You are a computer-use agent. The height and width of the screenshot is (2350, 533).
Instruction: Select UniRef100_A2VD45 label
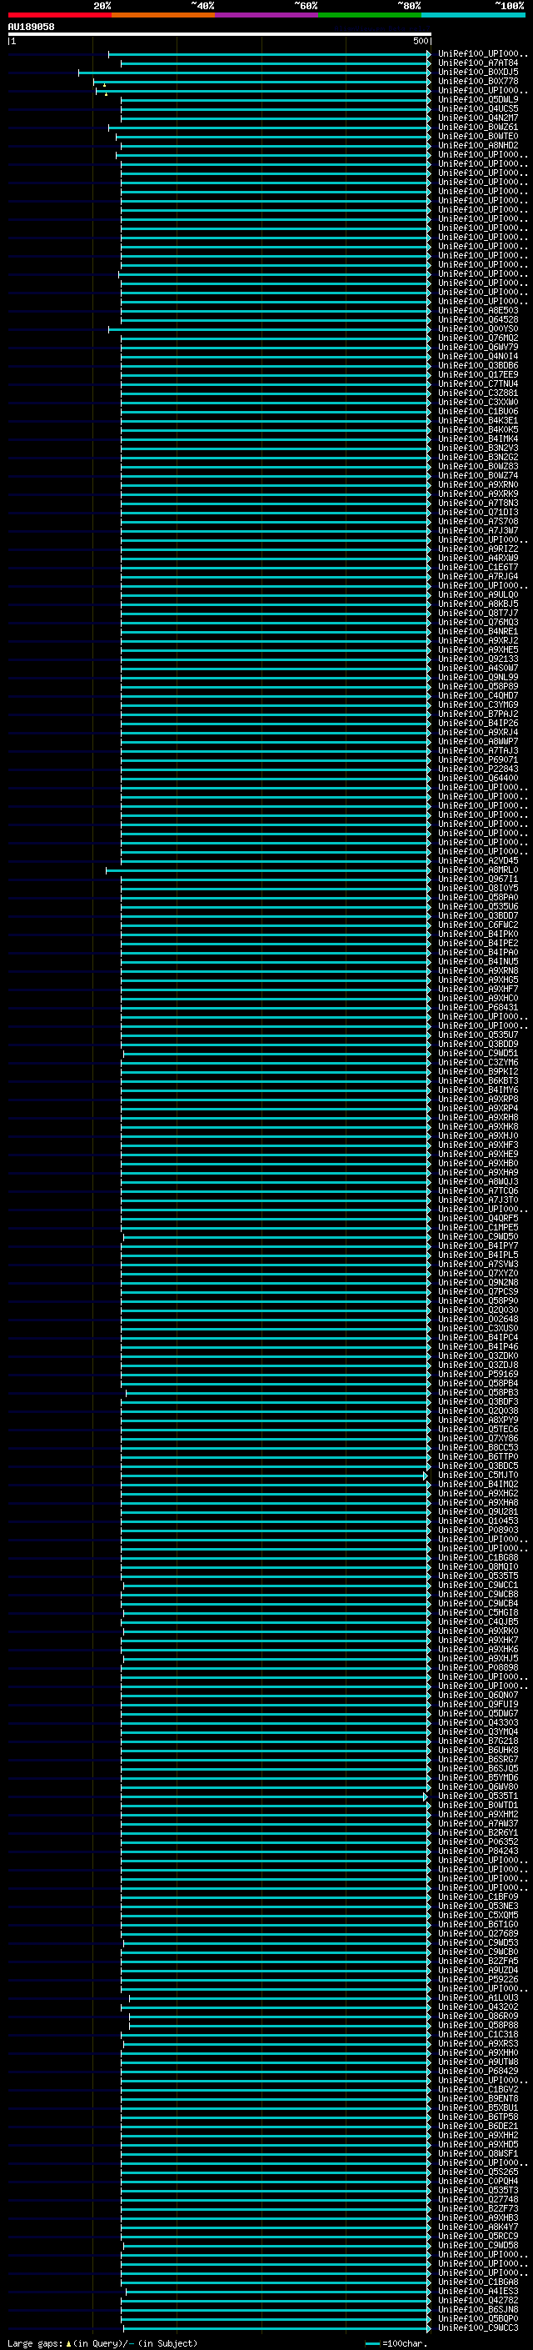tap(478, 860)
